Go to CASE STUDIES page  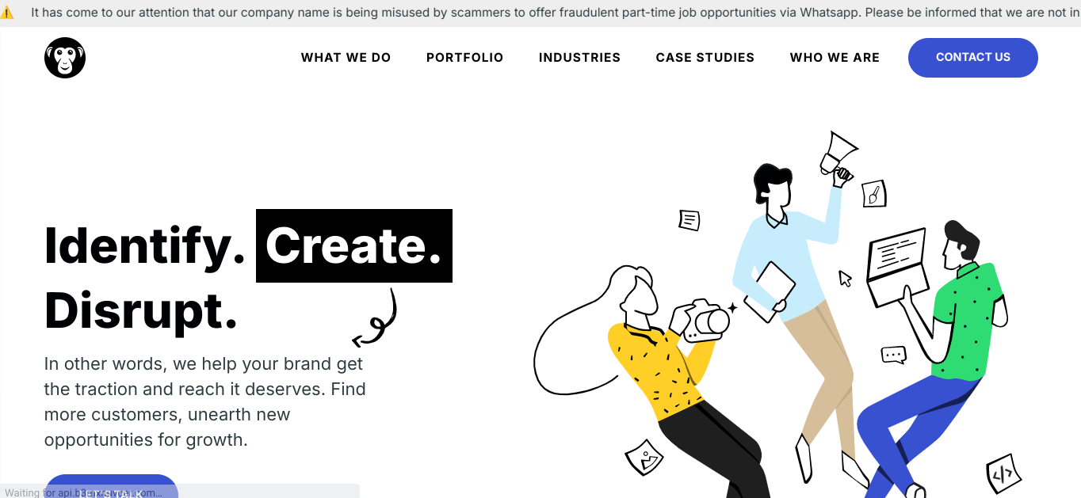click(x=705, y=58)
